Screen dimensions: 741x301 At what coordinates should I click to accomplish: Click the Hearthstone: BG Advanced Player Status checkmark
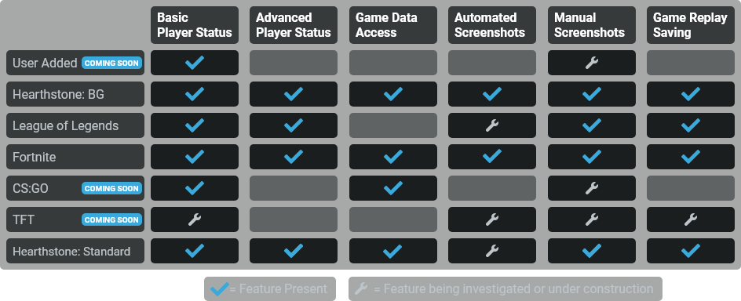pos(294,94)
